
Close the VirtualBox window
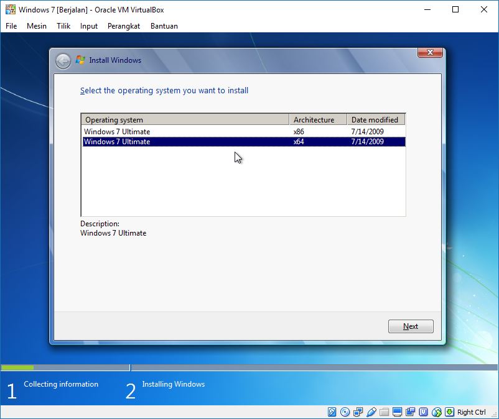(x=483, y=9)
